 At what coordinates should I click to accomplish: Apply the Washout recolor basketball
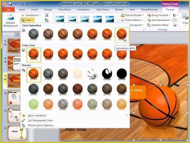pos(78,74)
